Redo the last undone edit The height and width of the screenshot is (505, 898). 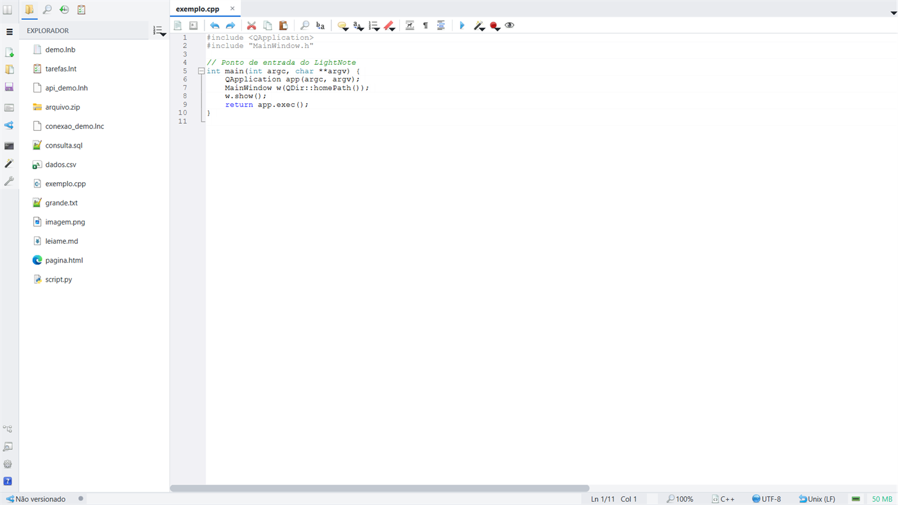point(230,26)
